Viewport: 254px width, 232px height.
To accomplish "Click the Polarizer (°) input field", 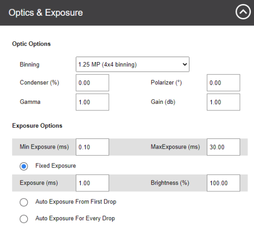I will [224, 83].
